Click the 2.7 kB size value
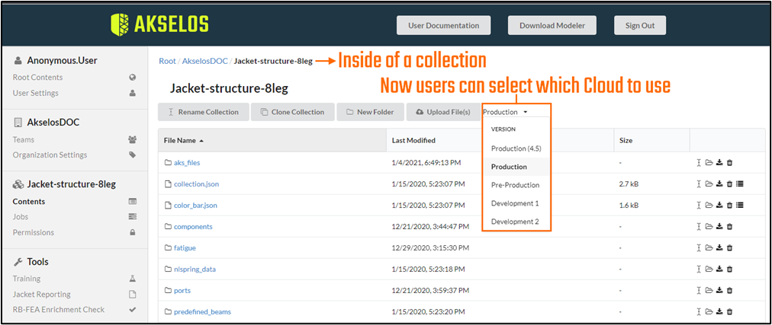The image size is (772, 325). pyautogui.click(x=629, y=184)
